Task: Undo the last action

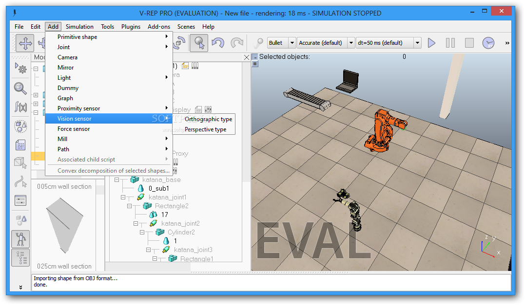Action: pyautogui.click(x=218, y=43)
